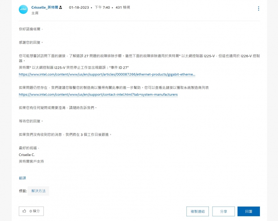
Task: Open Crisselle_英特爾 user profile link
Action: tap(45, 8)
